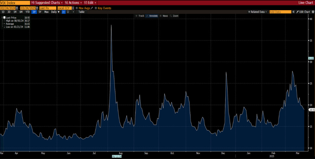This screenshot has height=159, width=315.
Task: Open the Daily periodicity dropdown
Action: [55, 12]
